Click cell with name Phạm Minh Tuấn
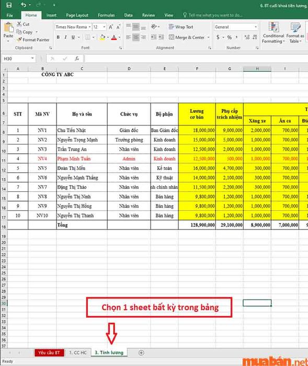The image size is (308, 366). tap(82, 159)
